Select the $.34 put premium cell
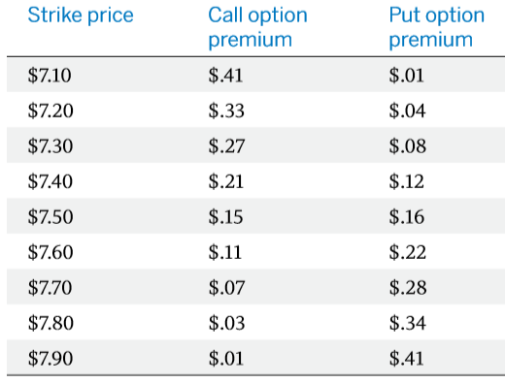Screen dimensions: 505x383 pos(407,323)
